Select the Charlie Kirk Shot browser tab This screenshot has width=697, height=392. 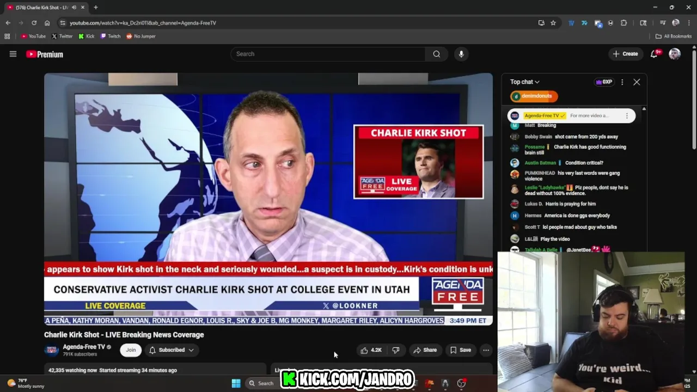click(46, 8)
